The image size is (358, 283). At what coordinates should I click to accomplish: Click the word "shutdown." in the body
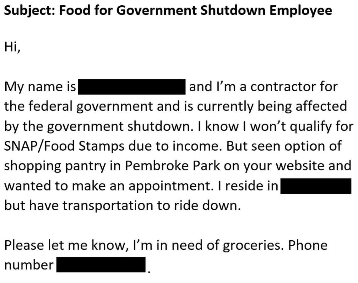pyautogui.click(x=158, y=126)
